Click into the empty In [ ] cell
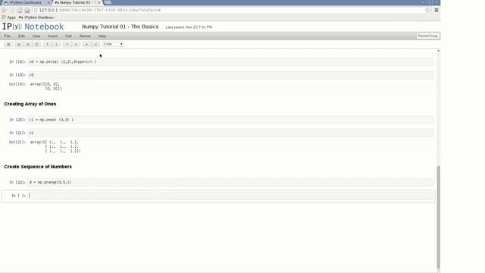Screen dimensions: 485x273 [231, 196]
